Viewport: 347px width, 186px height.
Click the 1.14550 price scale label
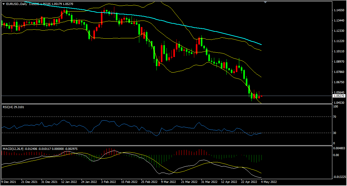pyautogui.click(x=339, y=10)
